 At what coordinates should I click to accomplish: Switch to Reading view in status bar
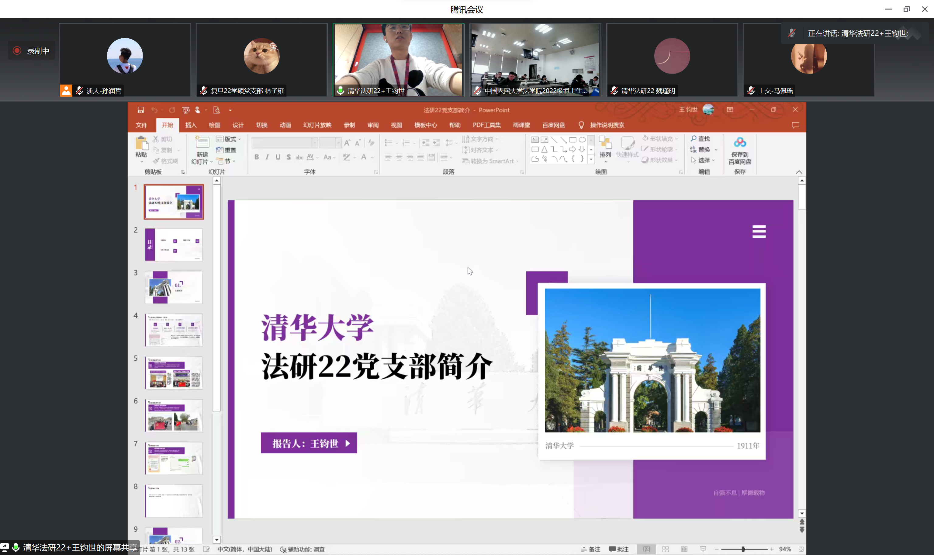click(x=684, y=550)
